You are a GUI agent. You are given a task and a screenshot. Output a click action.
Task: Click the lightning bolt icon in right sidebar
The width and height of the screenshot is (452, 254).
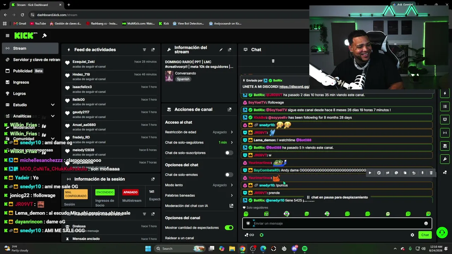[445, 93]
